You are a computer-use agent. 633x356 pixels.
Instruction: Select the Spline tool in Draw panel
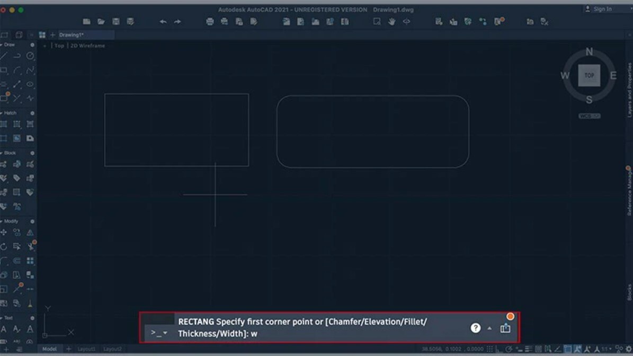point(30,70)
